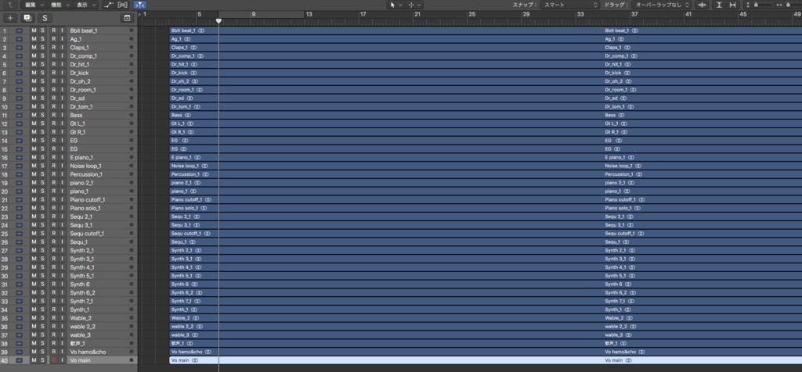The height and width of the screenshot is (372, 802).
Task: Click the audio track icon of Wable_2
Action: tap(19, 318)
